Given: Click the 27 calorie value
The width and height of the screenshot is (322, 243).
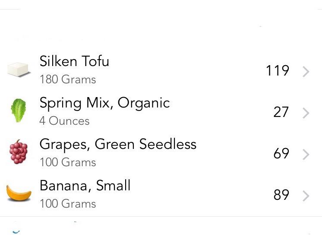Looking at the screenshot, I should tap(281, 112).
